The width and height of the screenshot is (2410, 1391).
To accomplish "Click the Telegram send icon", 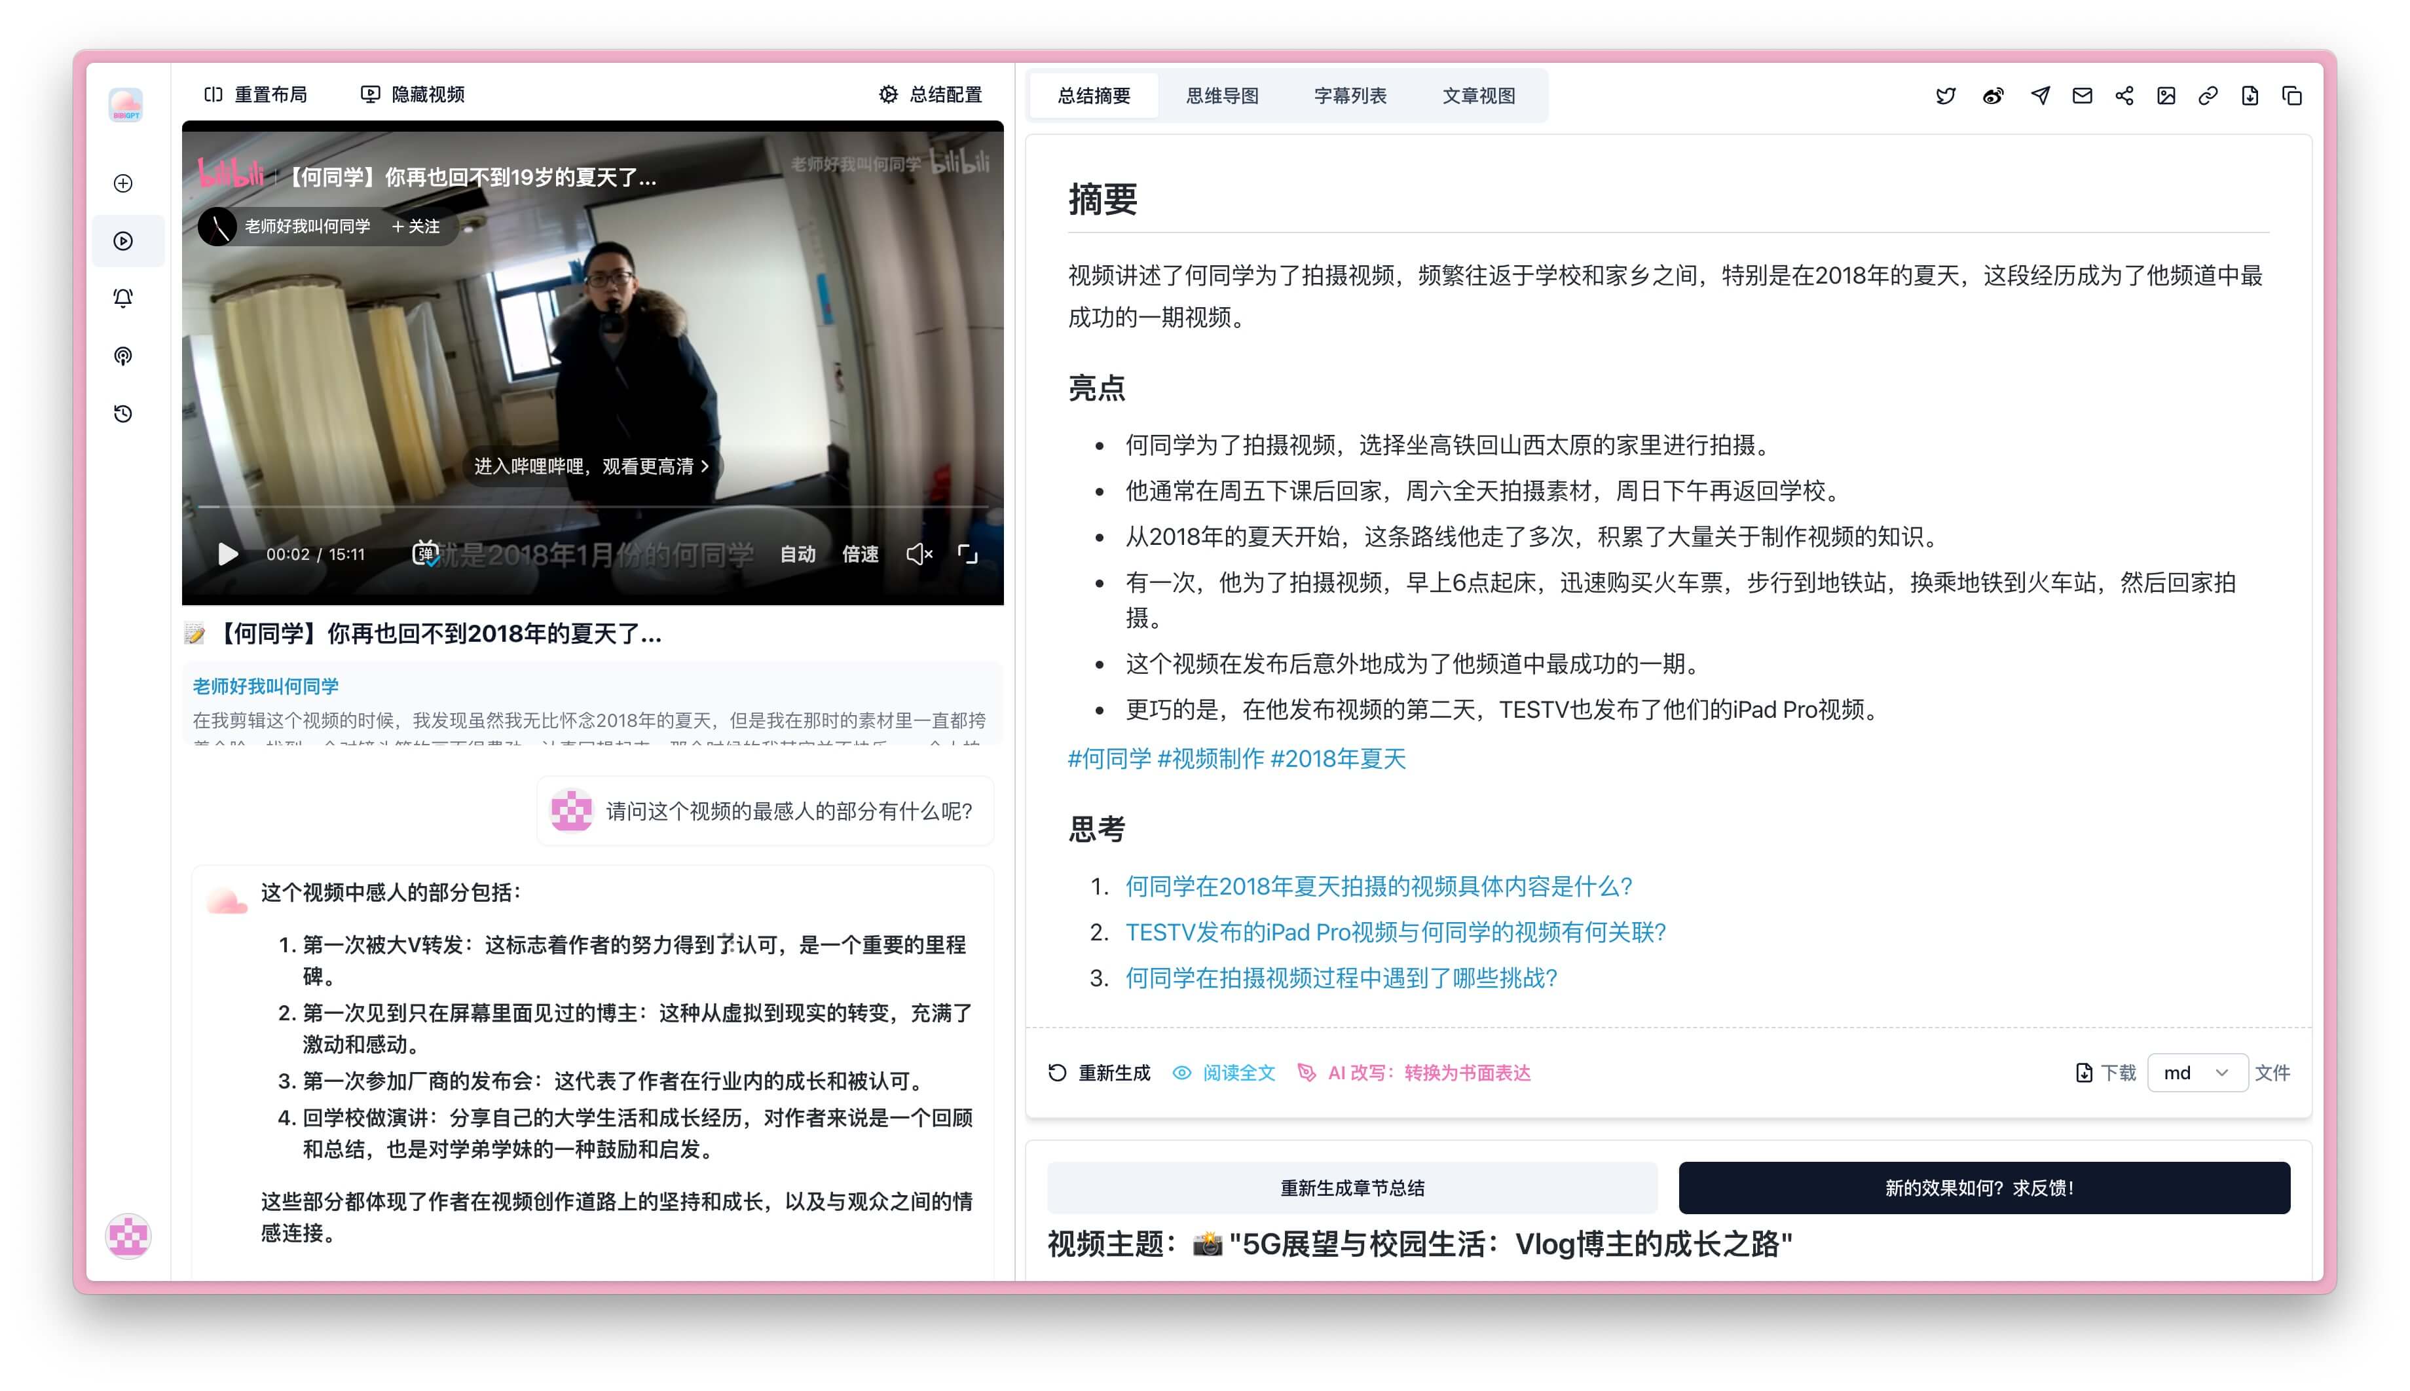I will click(x=2039, y=96).
